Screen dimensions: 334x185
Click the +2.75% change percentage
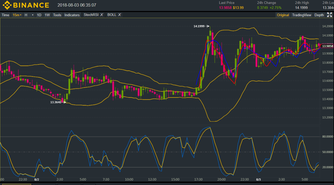(275, 8)
